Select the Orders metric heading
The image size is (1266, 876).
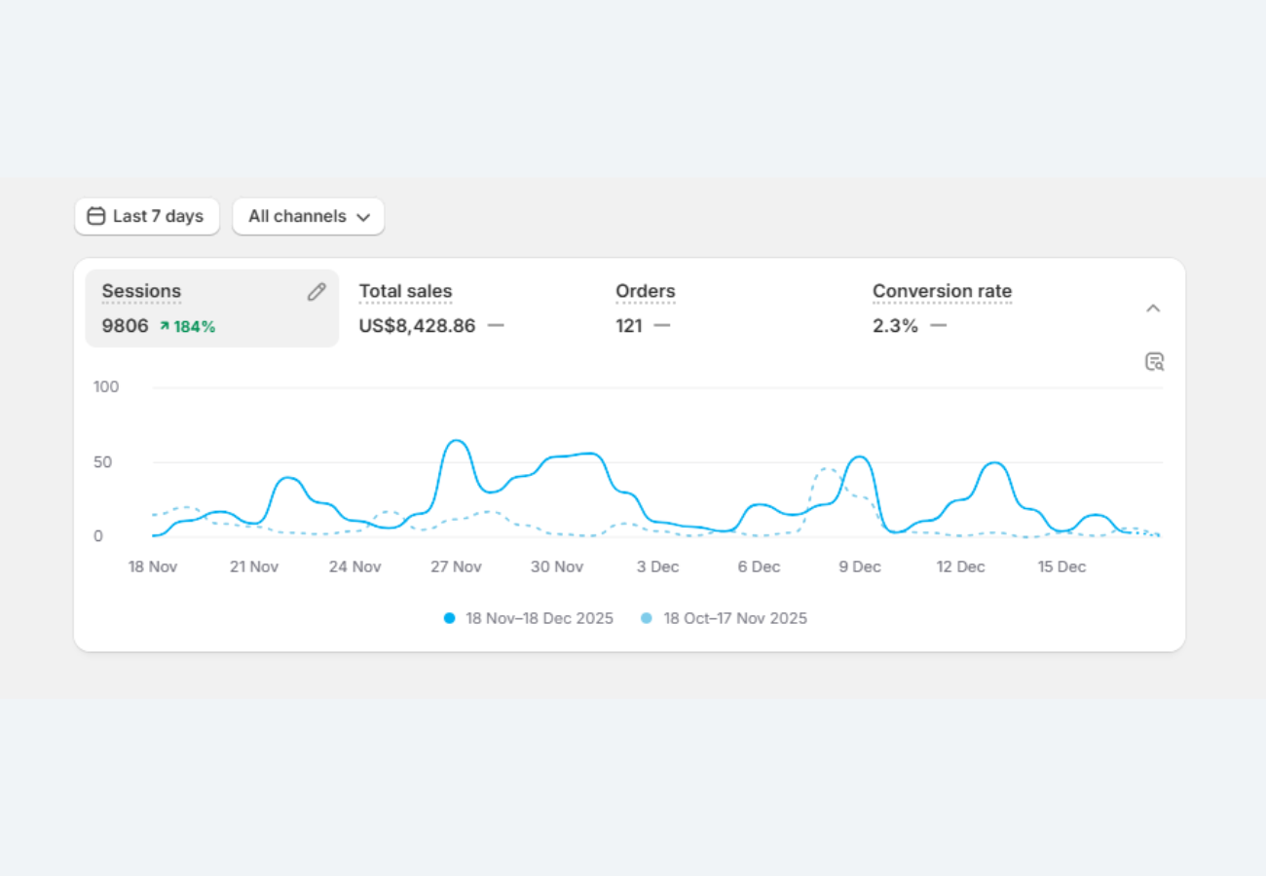point(645,291)
